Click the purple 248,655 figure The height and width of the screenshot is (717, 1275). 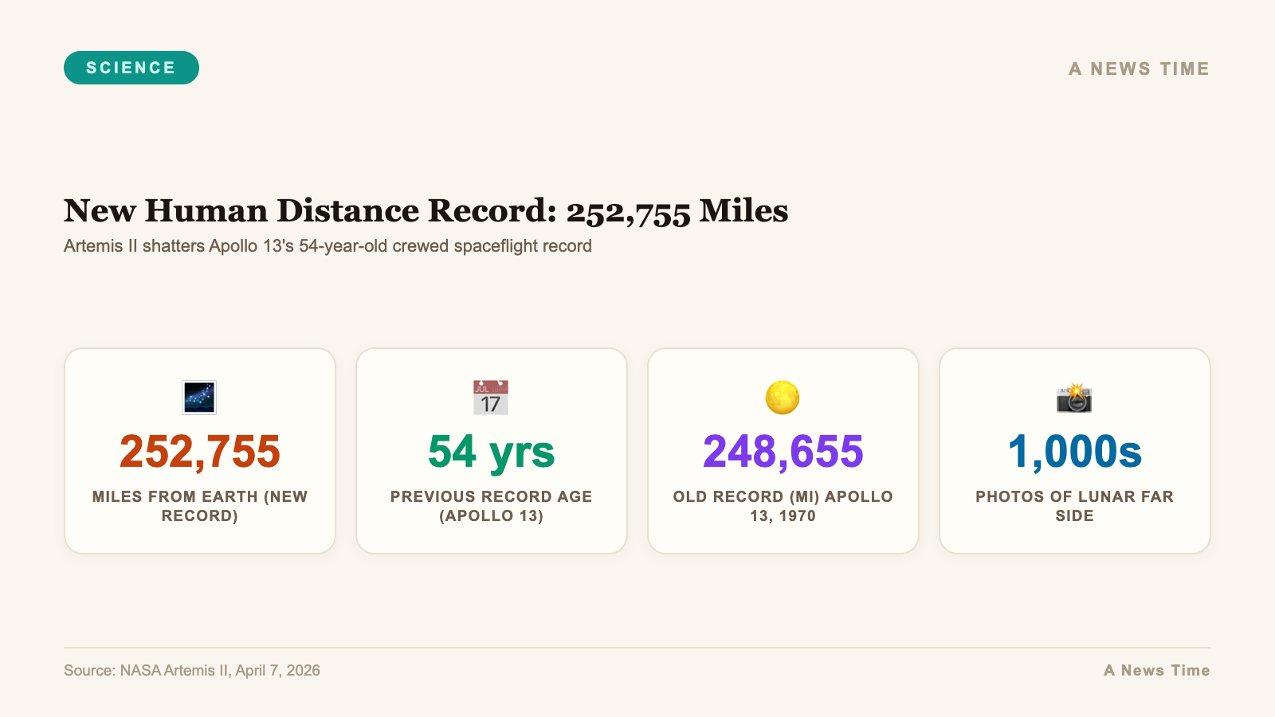(783, 452)
